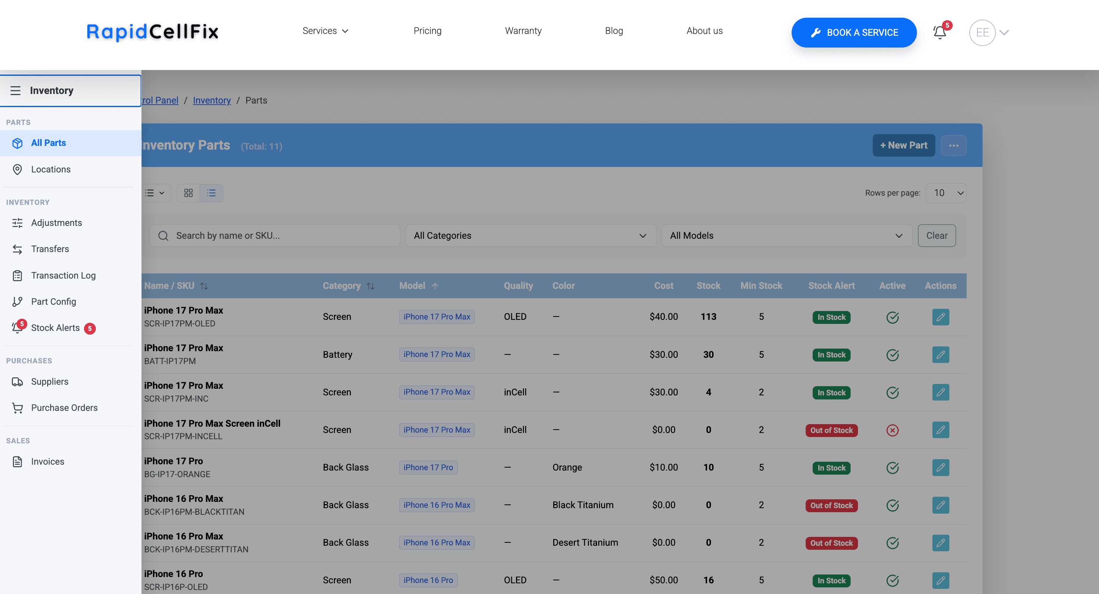Open the All Categories filter dropdown

tap(530, 236)
